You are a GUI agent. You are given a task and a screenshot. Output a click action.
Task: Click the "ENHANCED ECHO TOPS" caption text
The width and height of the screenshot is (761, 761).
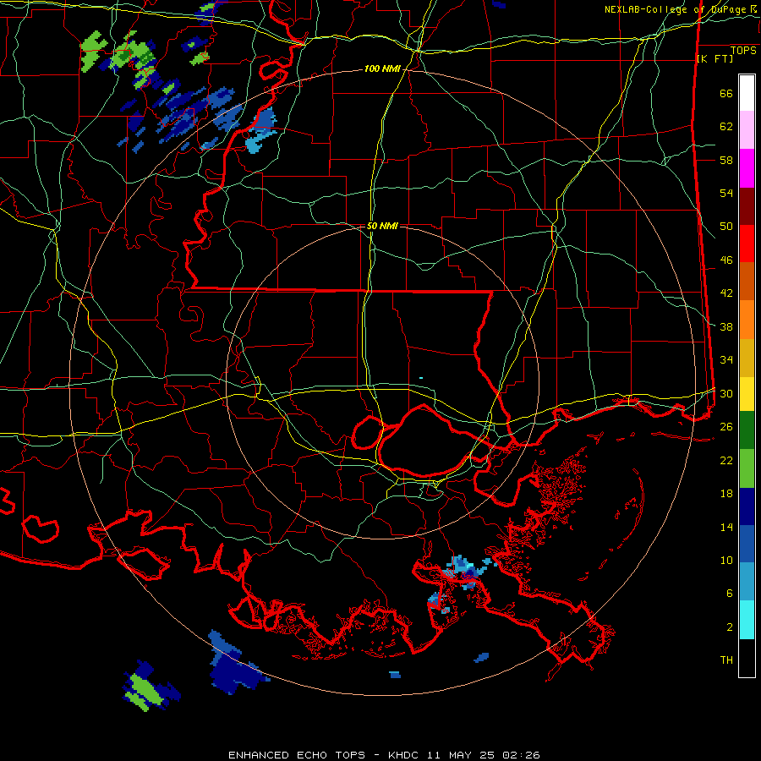pyautogui.click(x=297, y=755)
